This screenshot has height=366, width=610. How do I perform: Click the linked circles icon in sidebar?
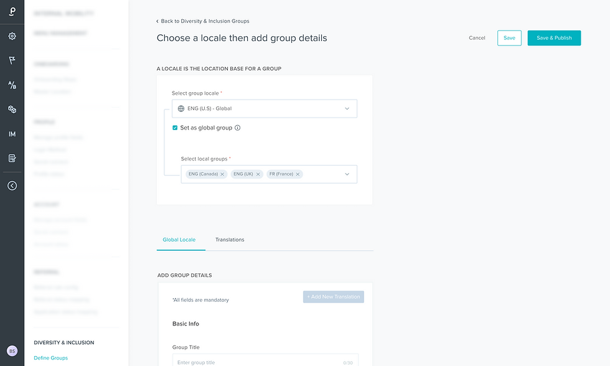[x=12, y=110]
